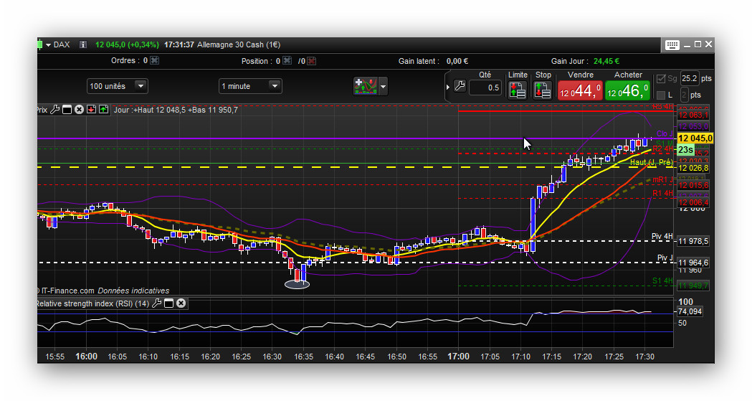Place a Stop order via its icon
This screenshot has width=752, height=401.
coord(543,90)
